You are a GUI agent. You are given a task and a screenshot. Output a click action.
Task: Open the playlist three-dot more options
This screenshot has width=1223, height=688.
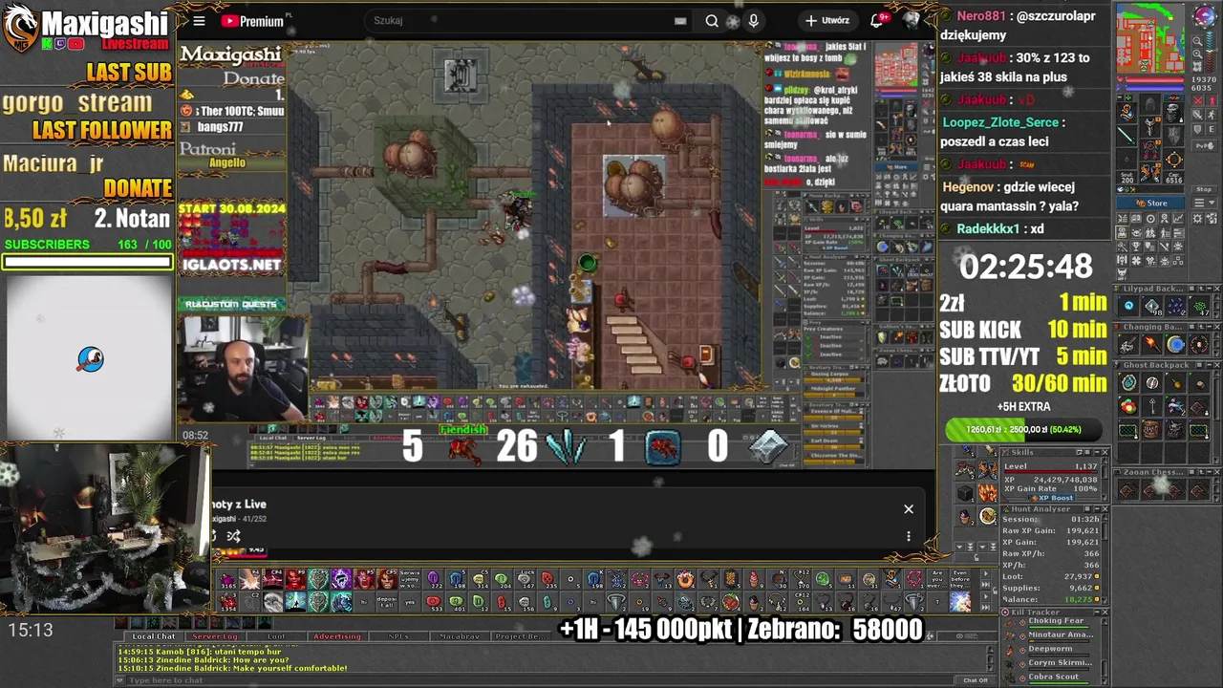click(909, 536)
